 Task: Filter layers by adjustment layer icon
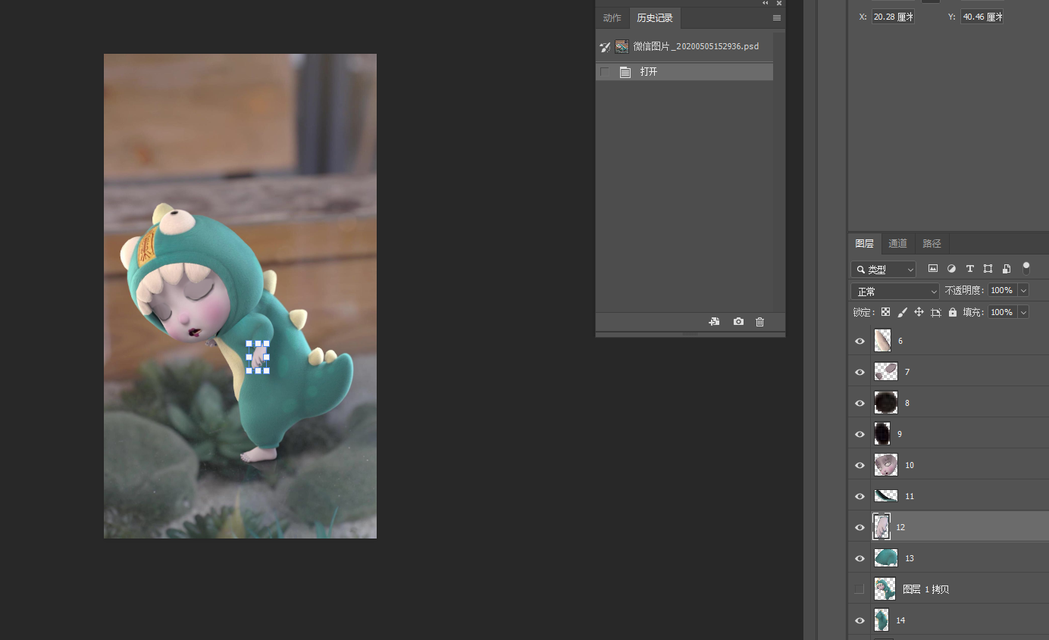click(951, 269)
